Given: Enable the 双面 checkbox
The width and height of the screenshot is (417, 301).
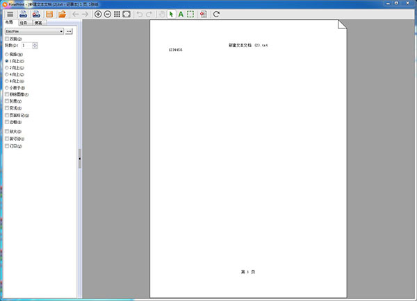Looking at the screenshot, I should [7, 40].
